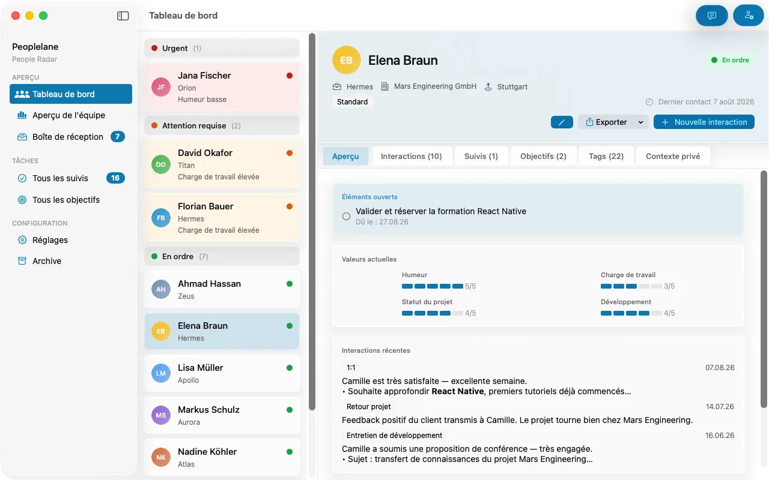This screenshot has width=769, height=480.
Task: Click the people list scrollbar
Action: pyautogui.click(x=312, y=222)
